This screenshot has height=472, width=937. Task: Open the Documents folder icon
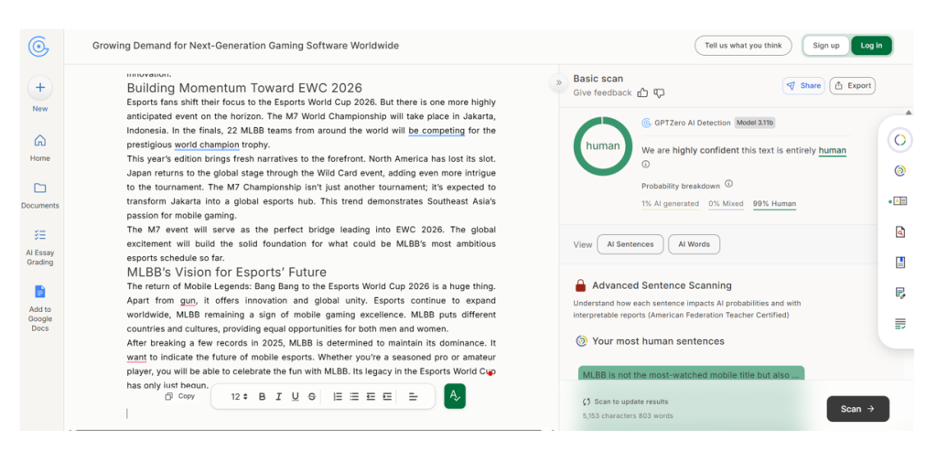click(40, 188)
